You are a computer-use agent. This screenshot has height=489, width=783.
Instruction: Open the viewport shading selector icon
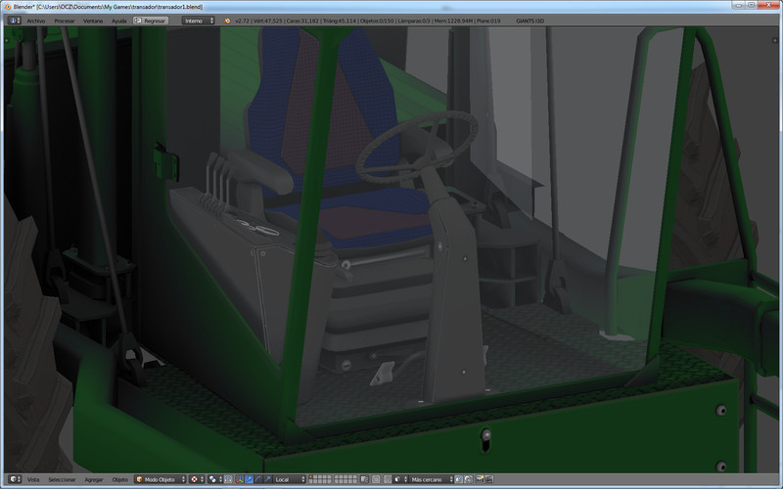(196, 479)
